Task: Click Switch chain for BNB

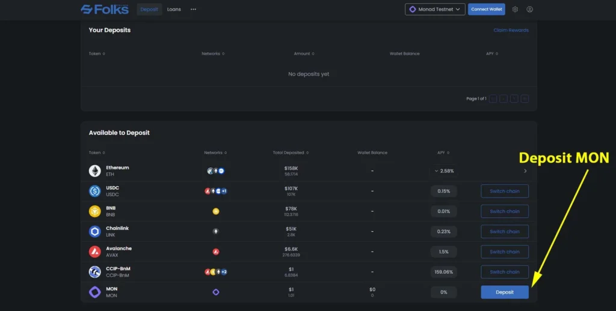Action: pos(505,211)
